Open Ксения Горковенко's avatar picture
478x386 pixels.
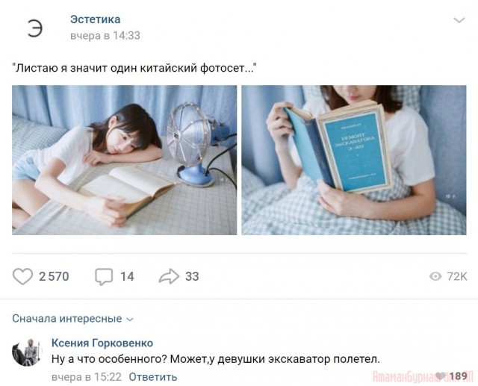27,352
